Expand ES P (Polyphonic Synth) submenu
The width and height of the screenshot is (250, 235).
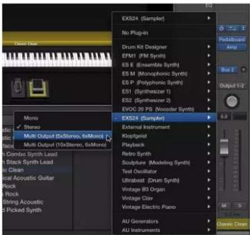point(164,82)
